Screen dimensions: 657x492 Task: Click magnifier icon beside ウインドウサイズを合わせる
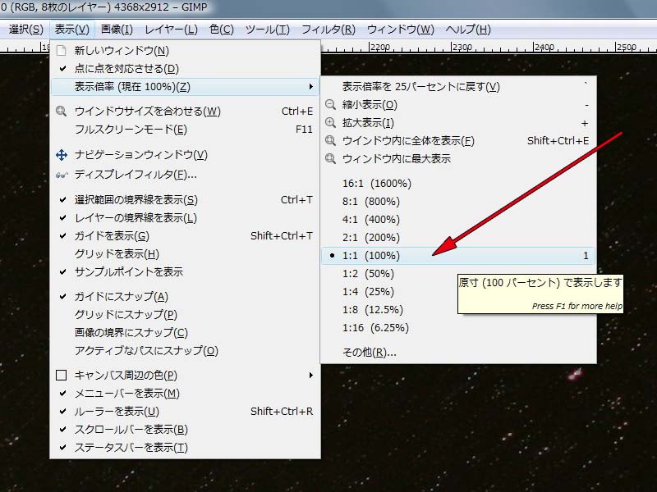[62, 112]
